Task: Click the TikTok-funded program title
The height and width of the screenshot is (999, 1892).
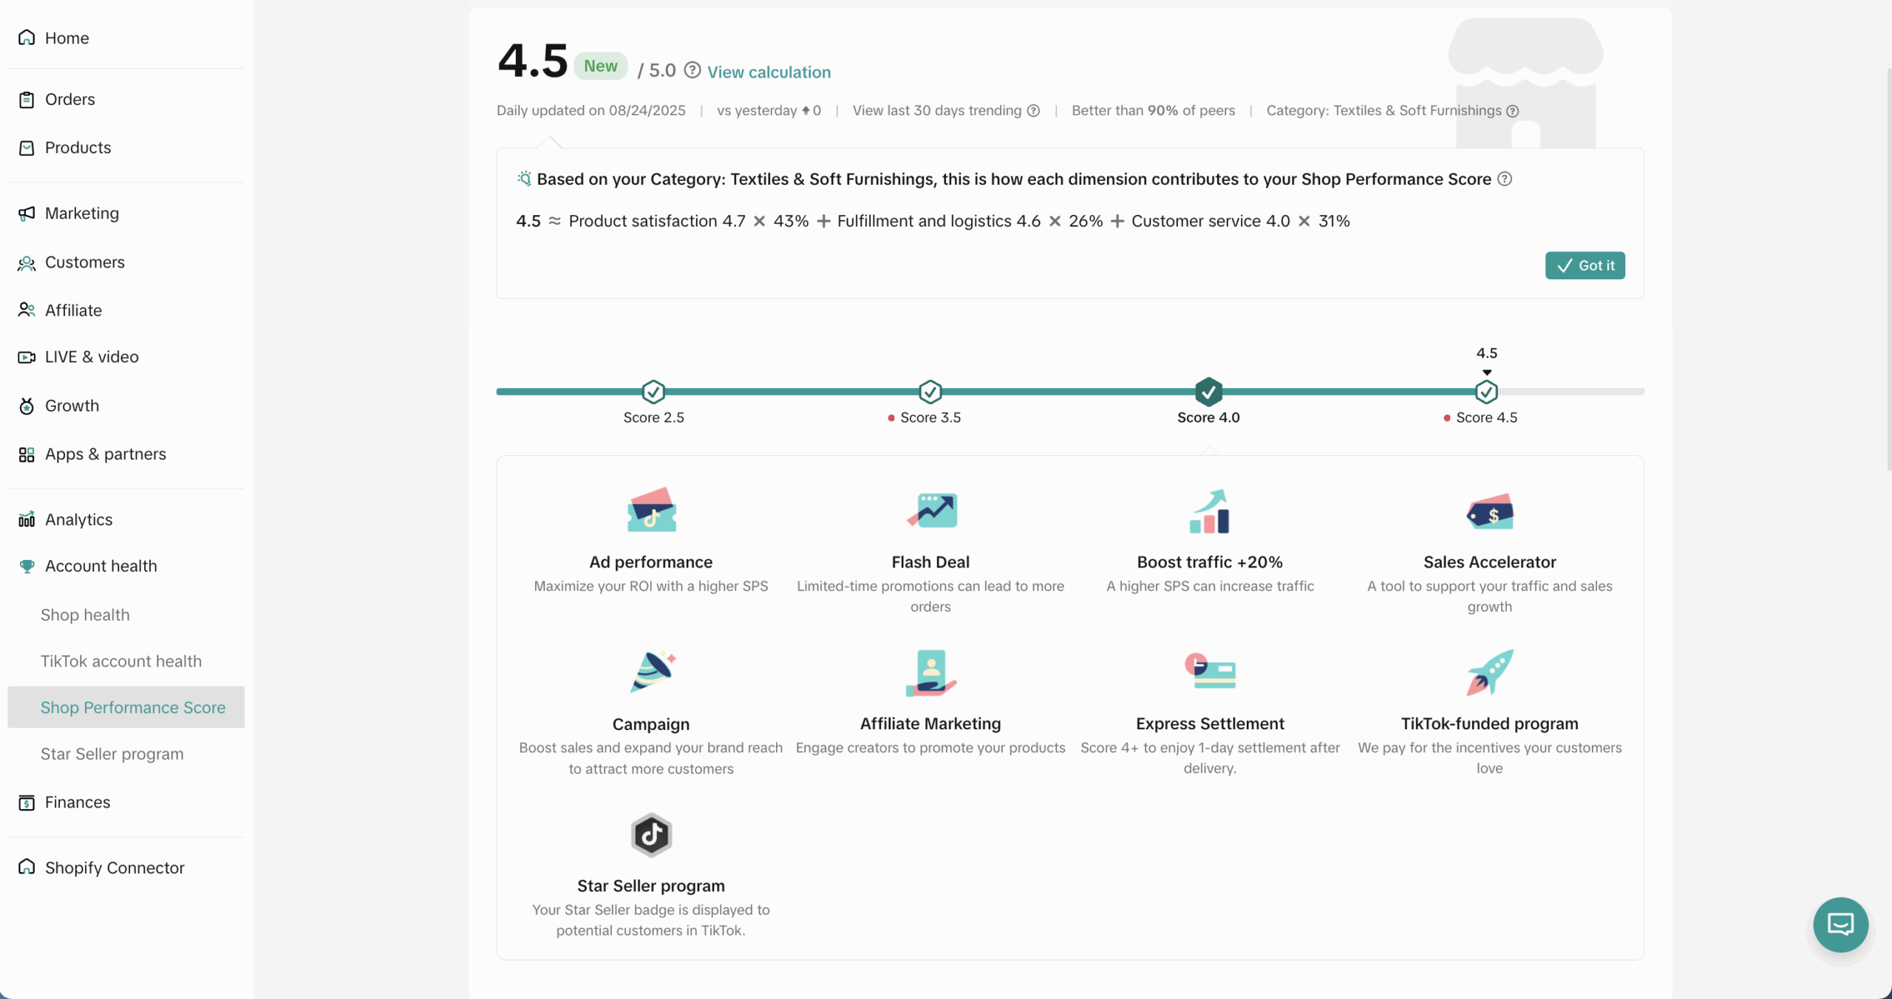Action: [1490, 724]
